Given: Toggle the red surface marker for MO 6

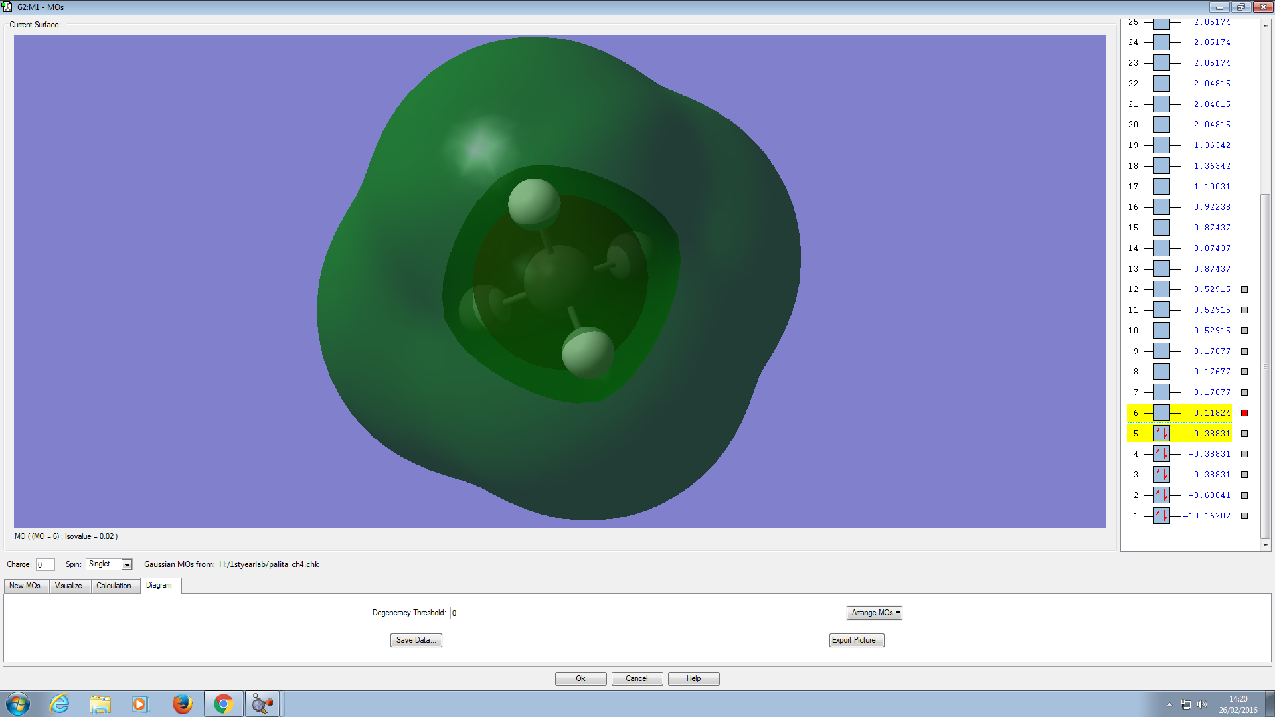Looking at the screenshot, I should (1244, 413).
